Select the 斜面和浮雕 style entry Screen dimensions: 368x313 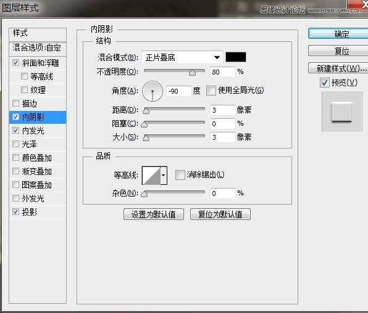coord(38,63)
